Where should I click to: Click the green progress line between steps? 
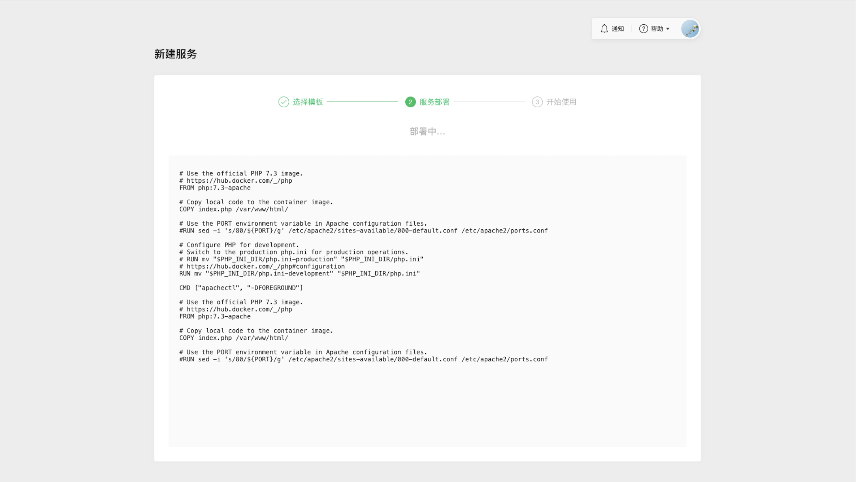click(x=362, y=102)
